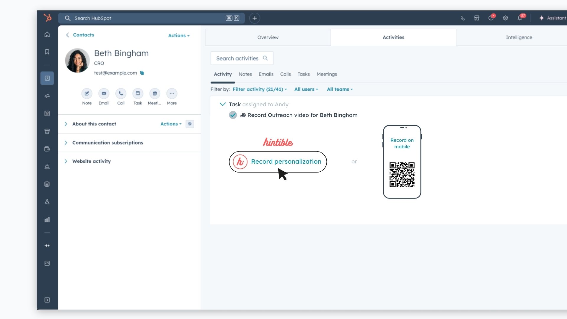This screenshot has height=319, width=567.
Task: Open the Emails activity tab
Action: coord(266,74)
